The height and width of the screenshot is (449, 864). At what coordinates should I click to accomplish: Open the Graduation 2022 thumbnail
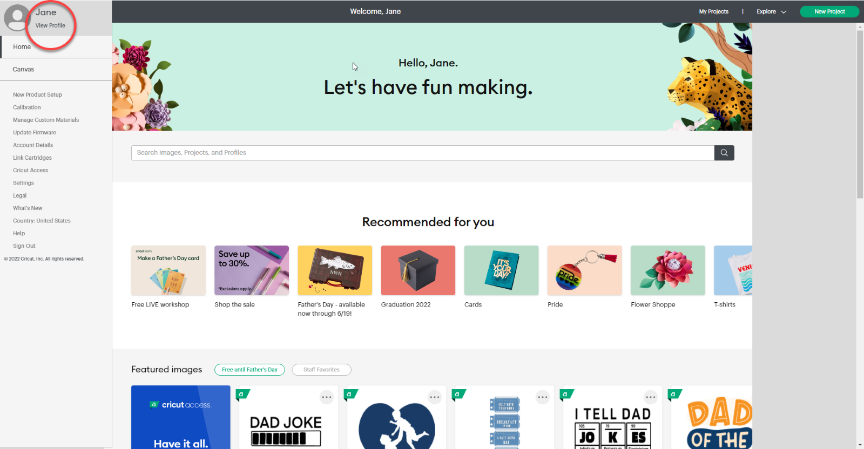pyautogui.click(x=418, y=270)
